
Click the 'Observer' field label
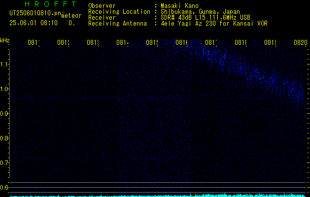pos(102,6)
